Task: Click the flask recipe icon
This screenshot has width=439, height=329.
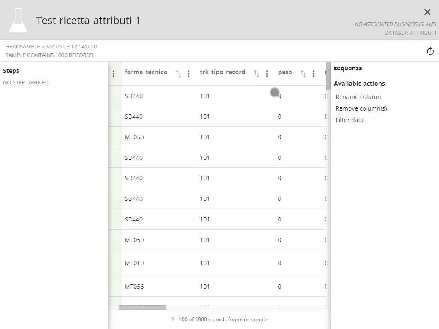Action: (x=18, y=20)
